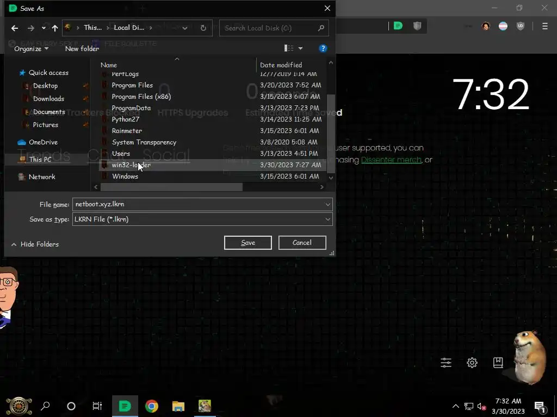Collapse folders with Hide Folders
This screenshot has height=417, width=557.
[35, 244]
